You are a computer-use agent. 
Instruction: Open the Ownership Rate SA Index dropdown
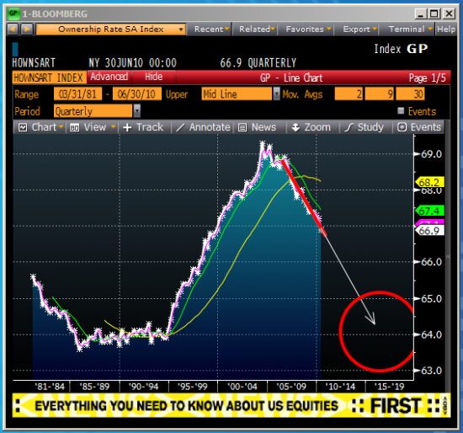(111, 29)
